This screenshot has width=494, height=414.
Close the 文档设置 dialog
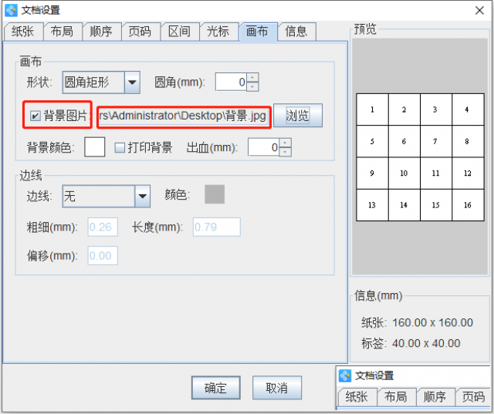(479, 10)
